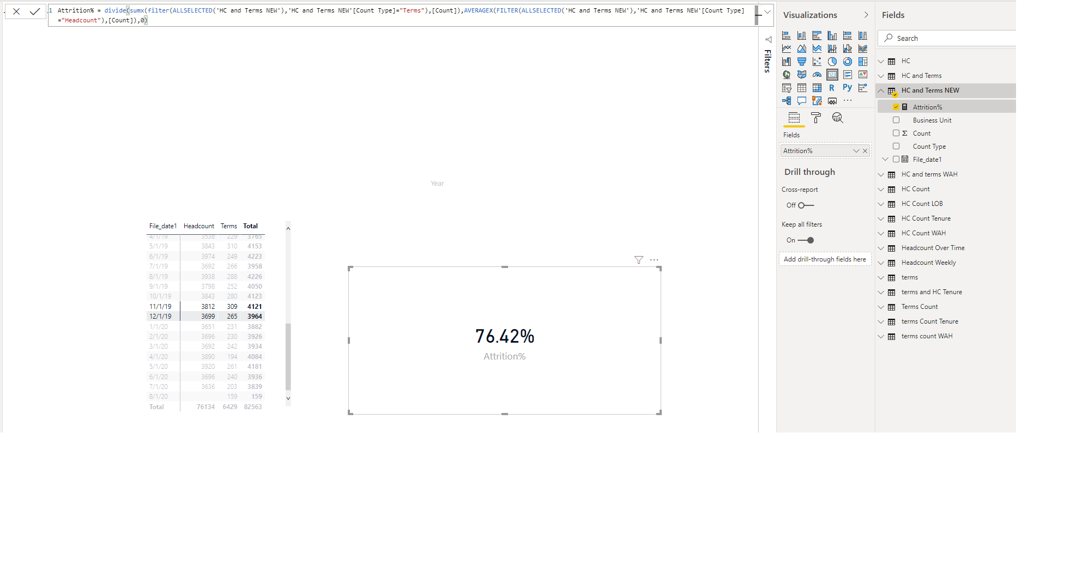The width and height of the screenshot is (1082, 584).
Task: Pick the treemap visualization
Action: (x=863, y=62)
